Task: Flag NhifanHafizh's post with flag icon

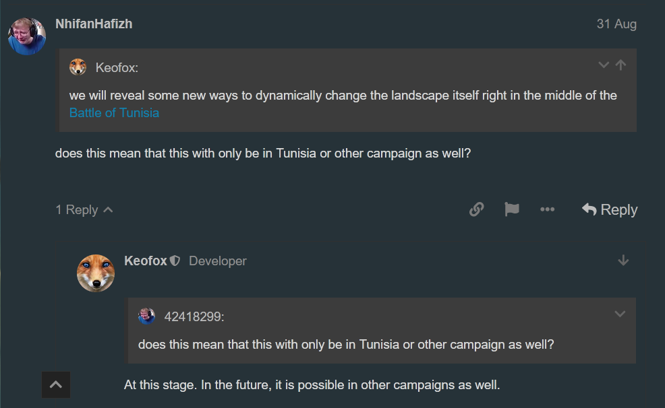Action: coord(512,209)
